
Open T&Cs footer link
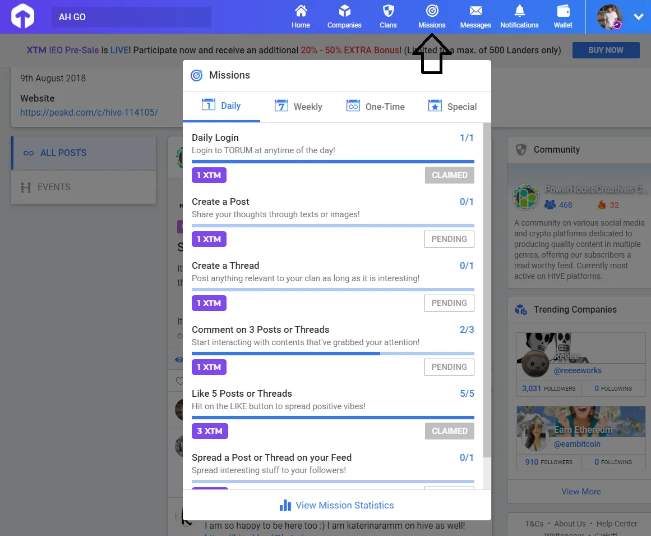534,524
